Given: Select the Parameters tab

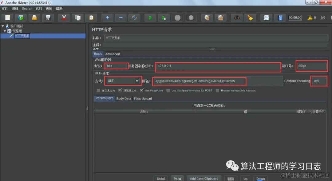Looking at the screenshot, I should pyautogui.click(x=105, y=98).
